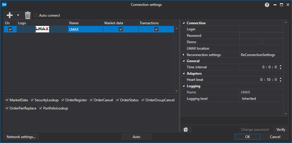Viewport: 292px width, 143px height.
Task: Uncheck the OrderCancel message type
Action: click(91, 100)
